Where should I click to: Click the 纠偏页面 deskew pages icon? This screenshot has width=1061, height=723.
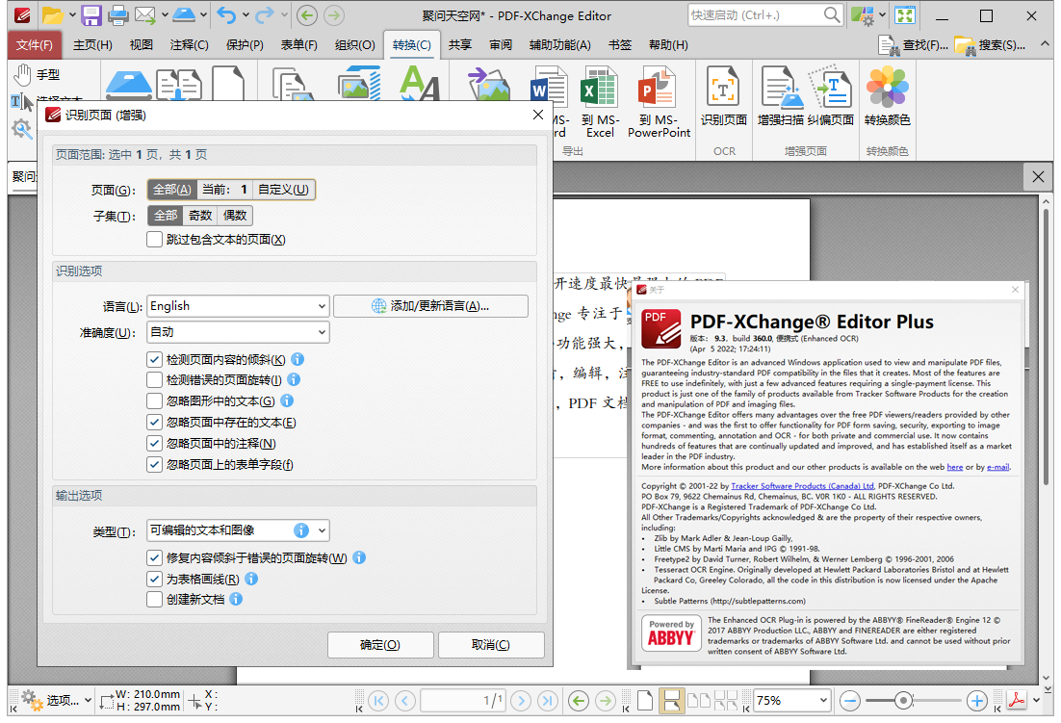pyautogui.click(x=830, y=96)
